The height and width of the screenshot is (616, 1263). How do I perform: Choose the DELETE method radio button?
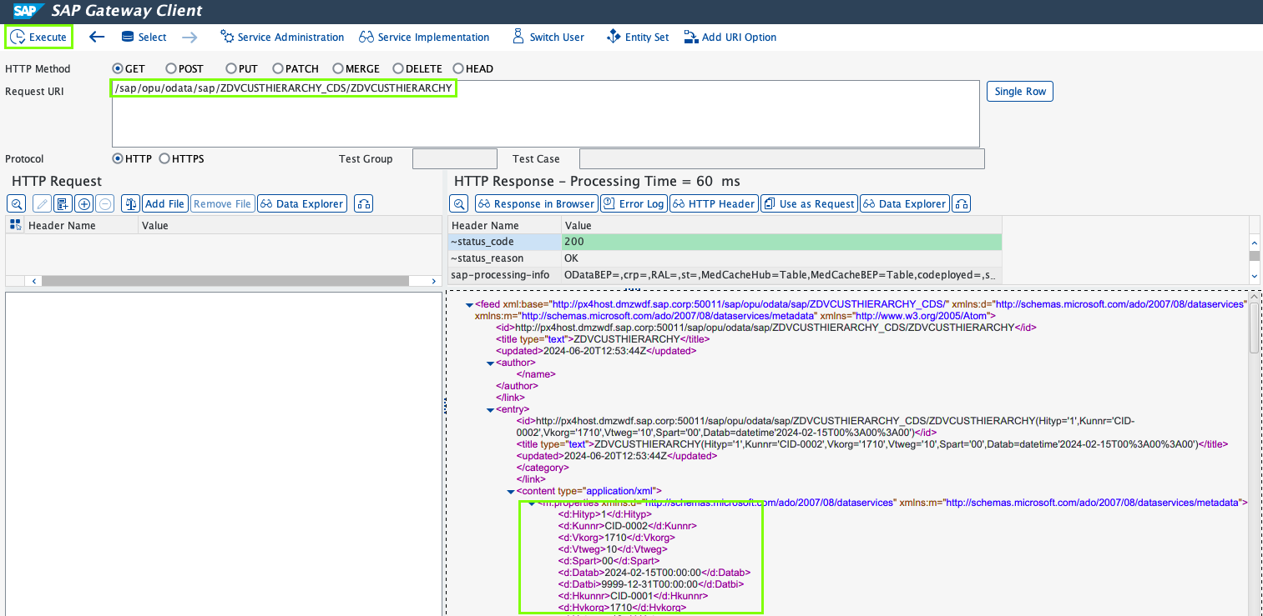pyautogui.click(x=398, y=68)
